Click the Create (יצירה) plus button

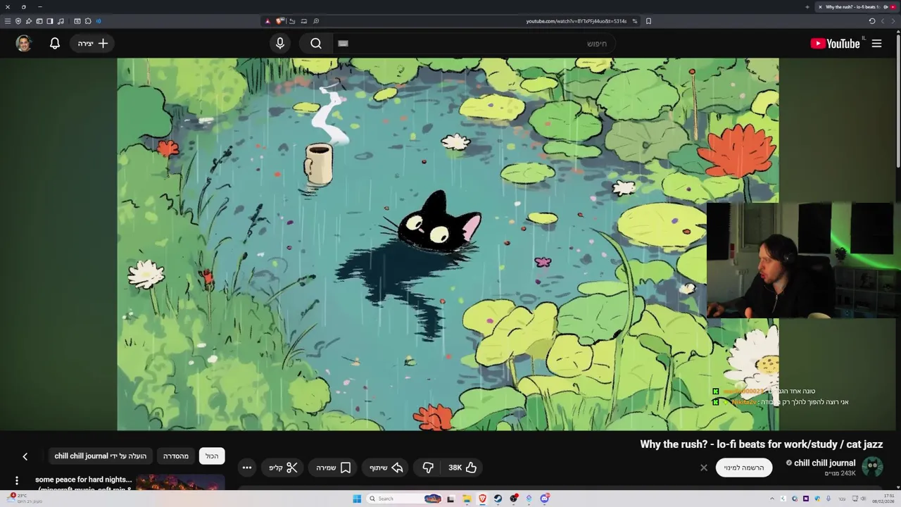click(93, 43)
